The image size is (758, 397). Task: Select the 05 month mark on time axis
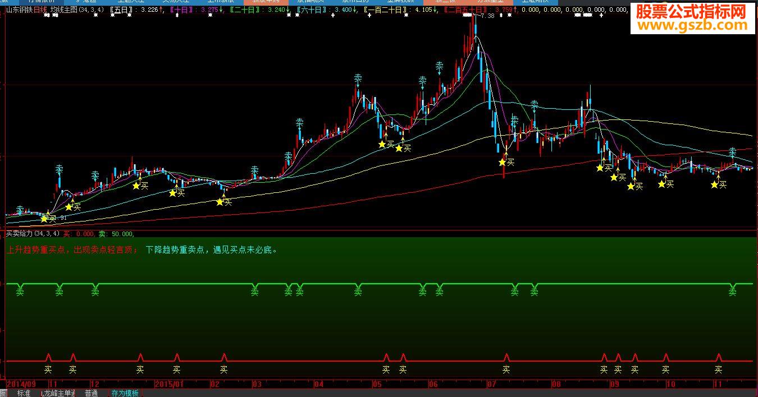click(x=377, y=385)
